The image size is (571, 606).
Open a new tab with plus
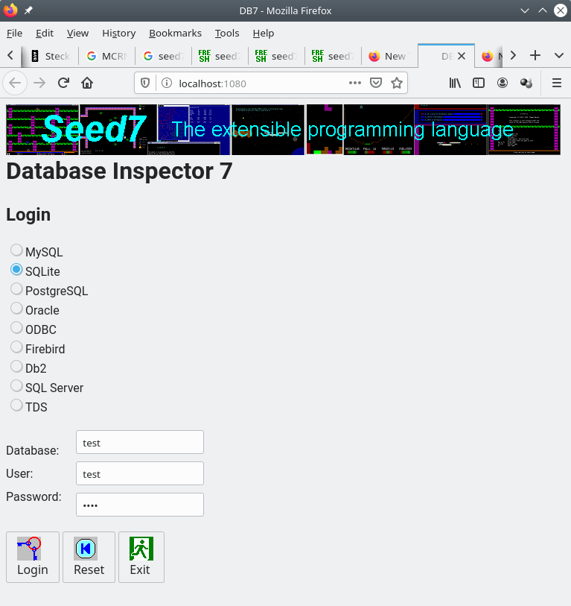tap(535, 56)
